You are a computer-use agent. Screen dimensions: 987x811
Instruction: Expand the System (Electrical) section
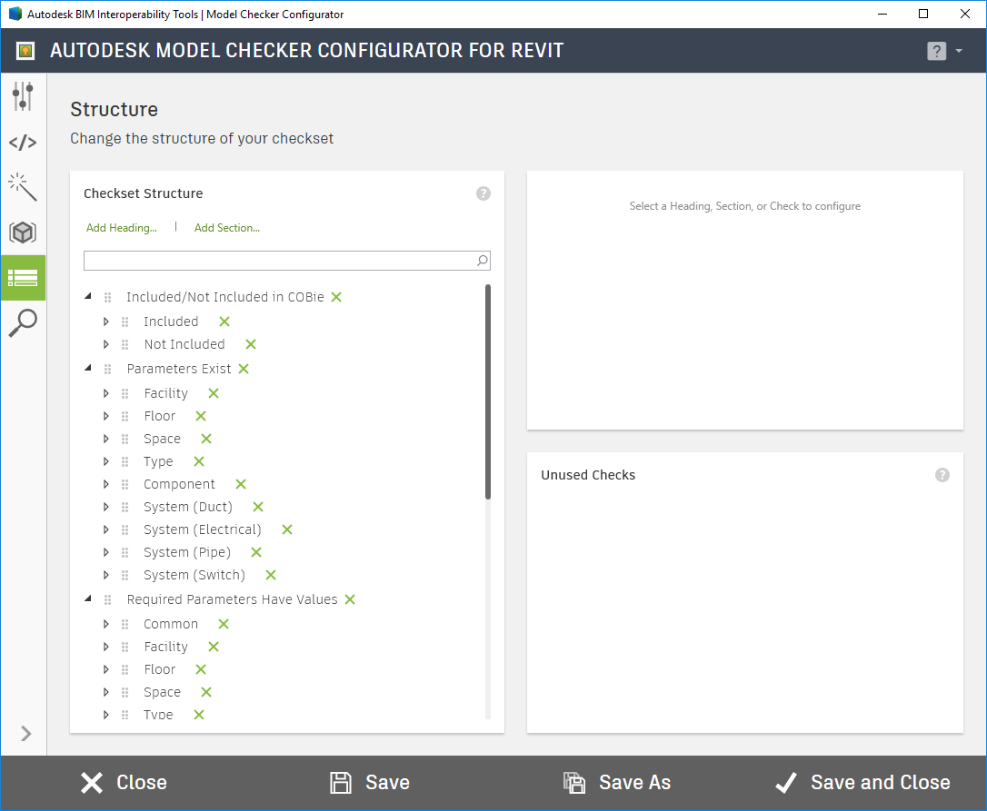coord(105,529)
